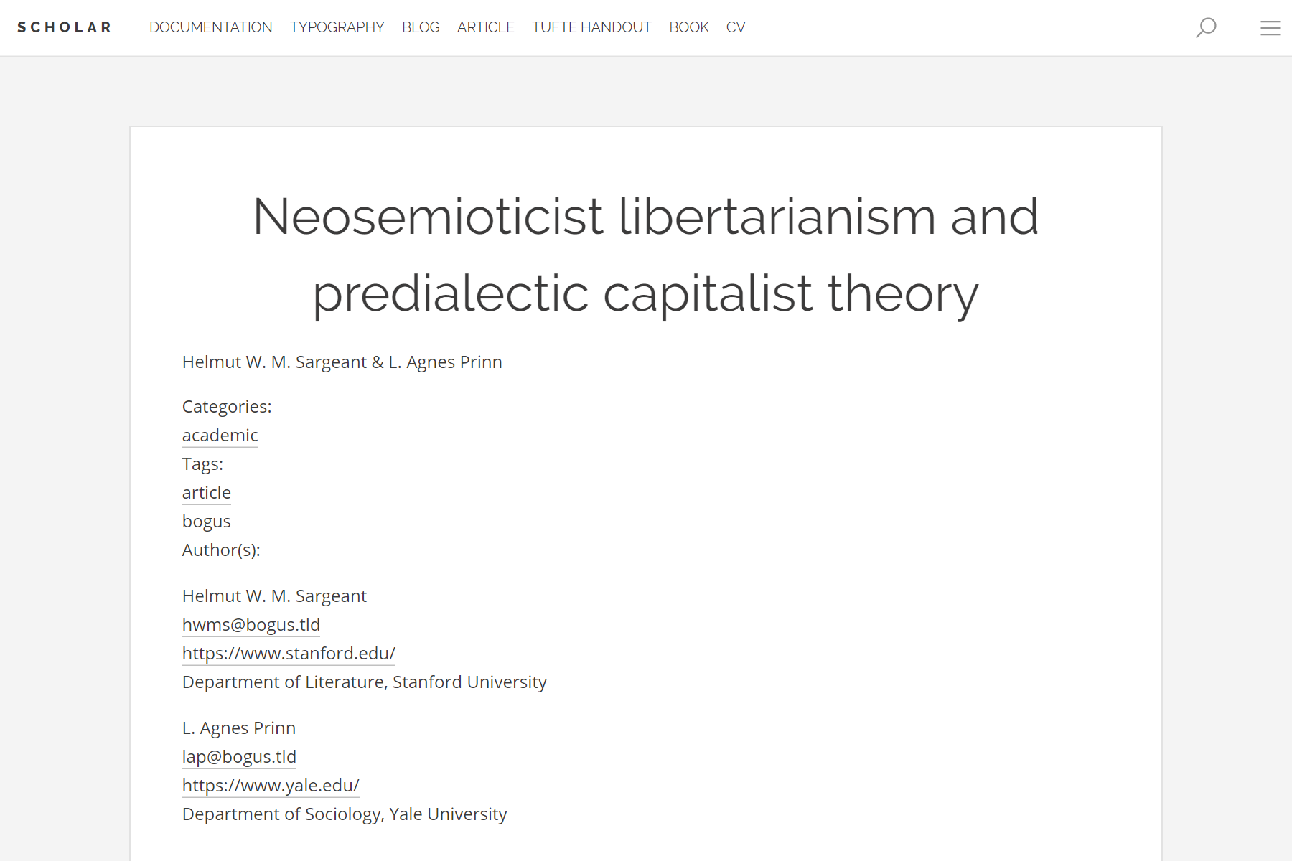Open the Documentation menu item
The height and width of the screenshot is (861, 1292).
(x=210, y=27)
